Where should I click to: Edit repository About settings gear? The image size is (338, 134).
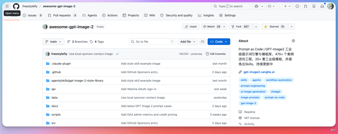coord(293,41)
